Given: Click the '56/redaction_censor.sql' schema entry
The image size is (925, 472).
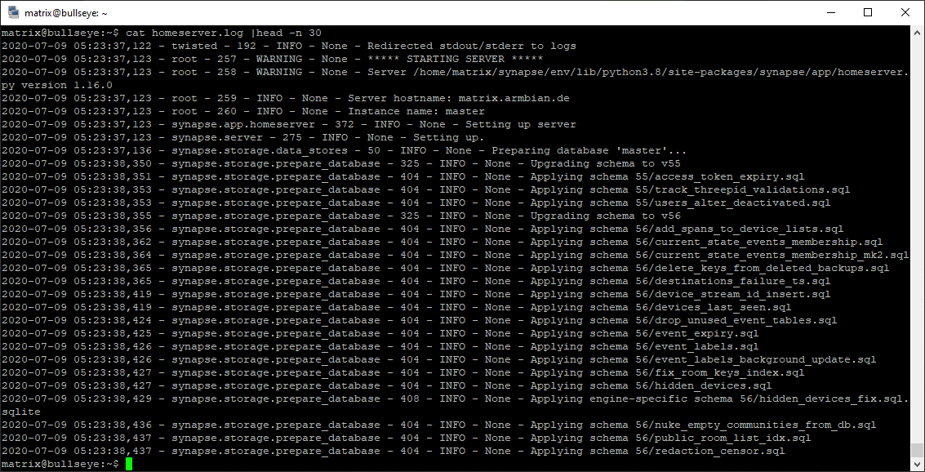Looking at the screenshot, I should pyautogui.click(x=718, y=451).
